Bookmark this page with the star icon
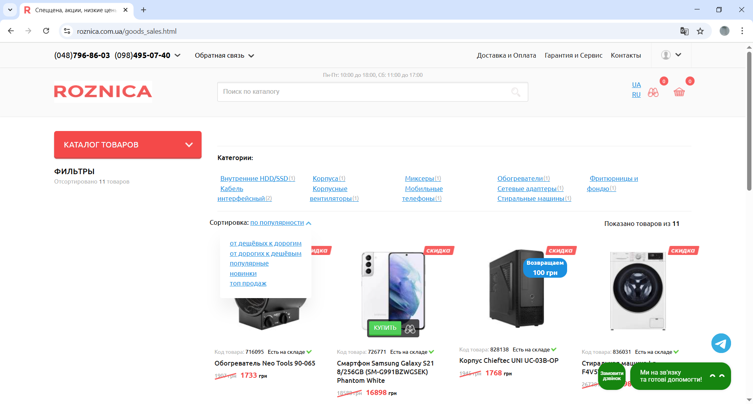 (x=700, y=31)
